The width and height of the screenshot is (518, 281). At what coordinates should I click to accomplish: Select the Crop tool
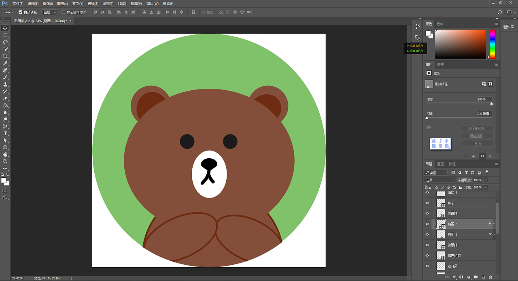(x=5, y=56)
